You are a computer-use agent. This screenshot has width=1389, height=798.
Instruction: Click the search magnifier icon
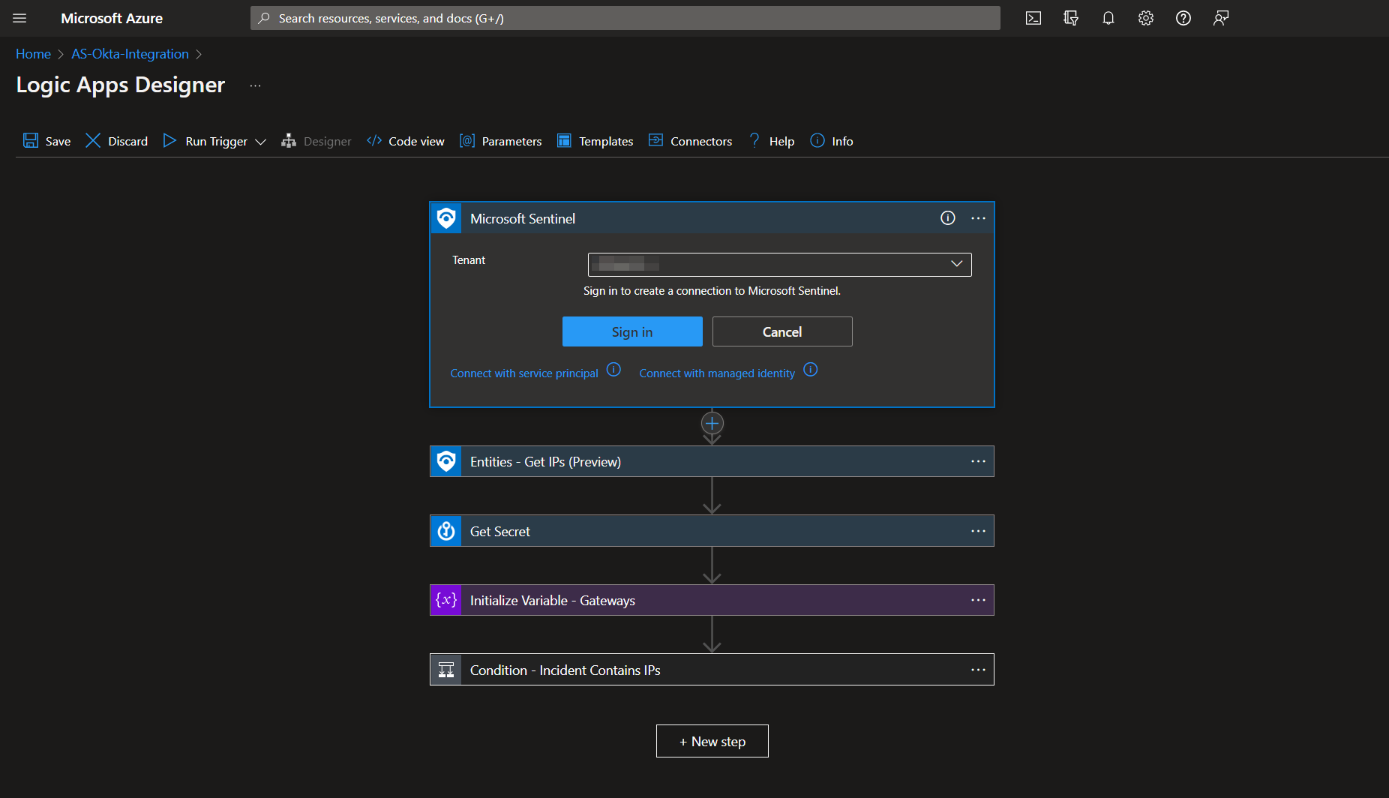(x=264, y=18)
